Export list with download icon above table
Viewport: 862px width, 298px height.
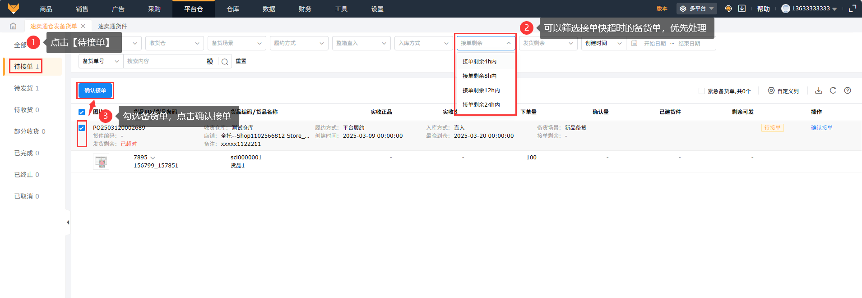click(818, 90)
